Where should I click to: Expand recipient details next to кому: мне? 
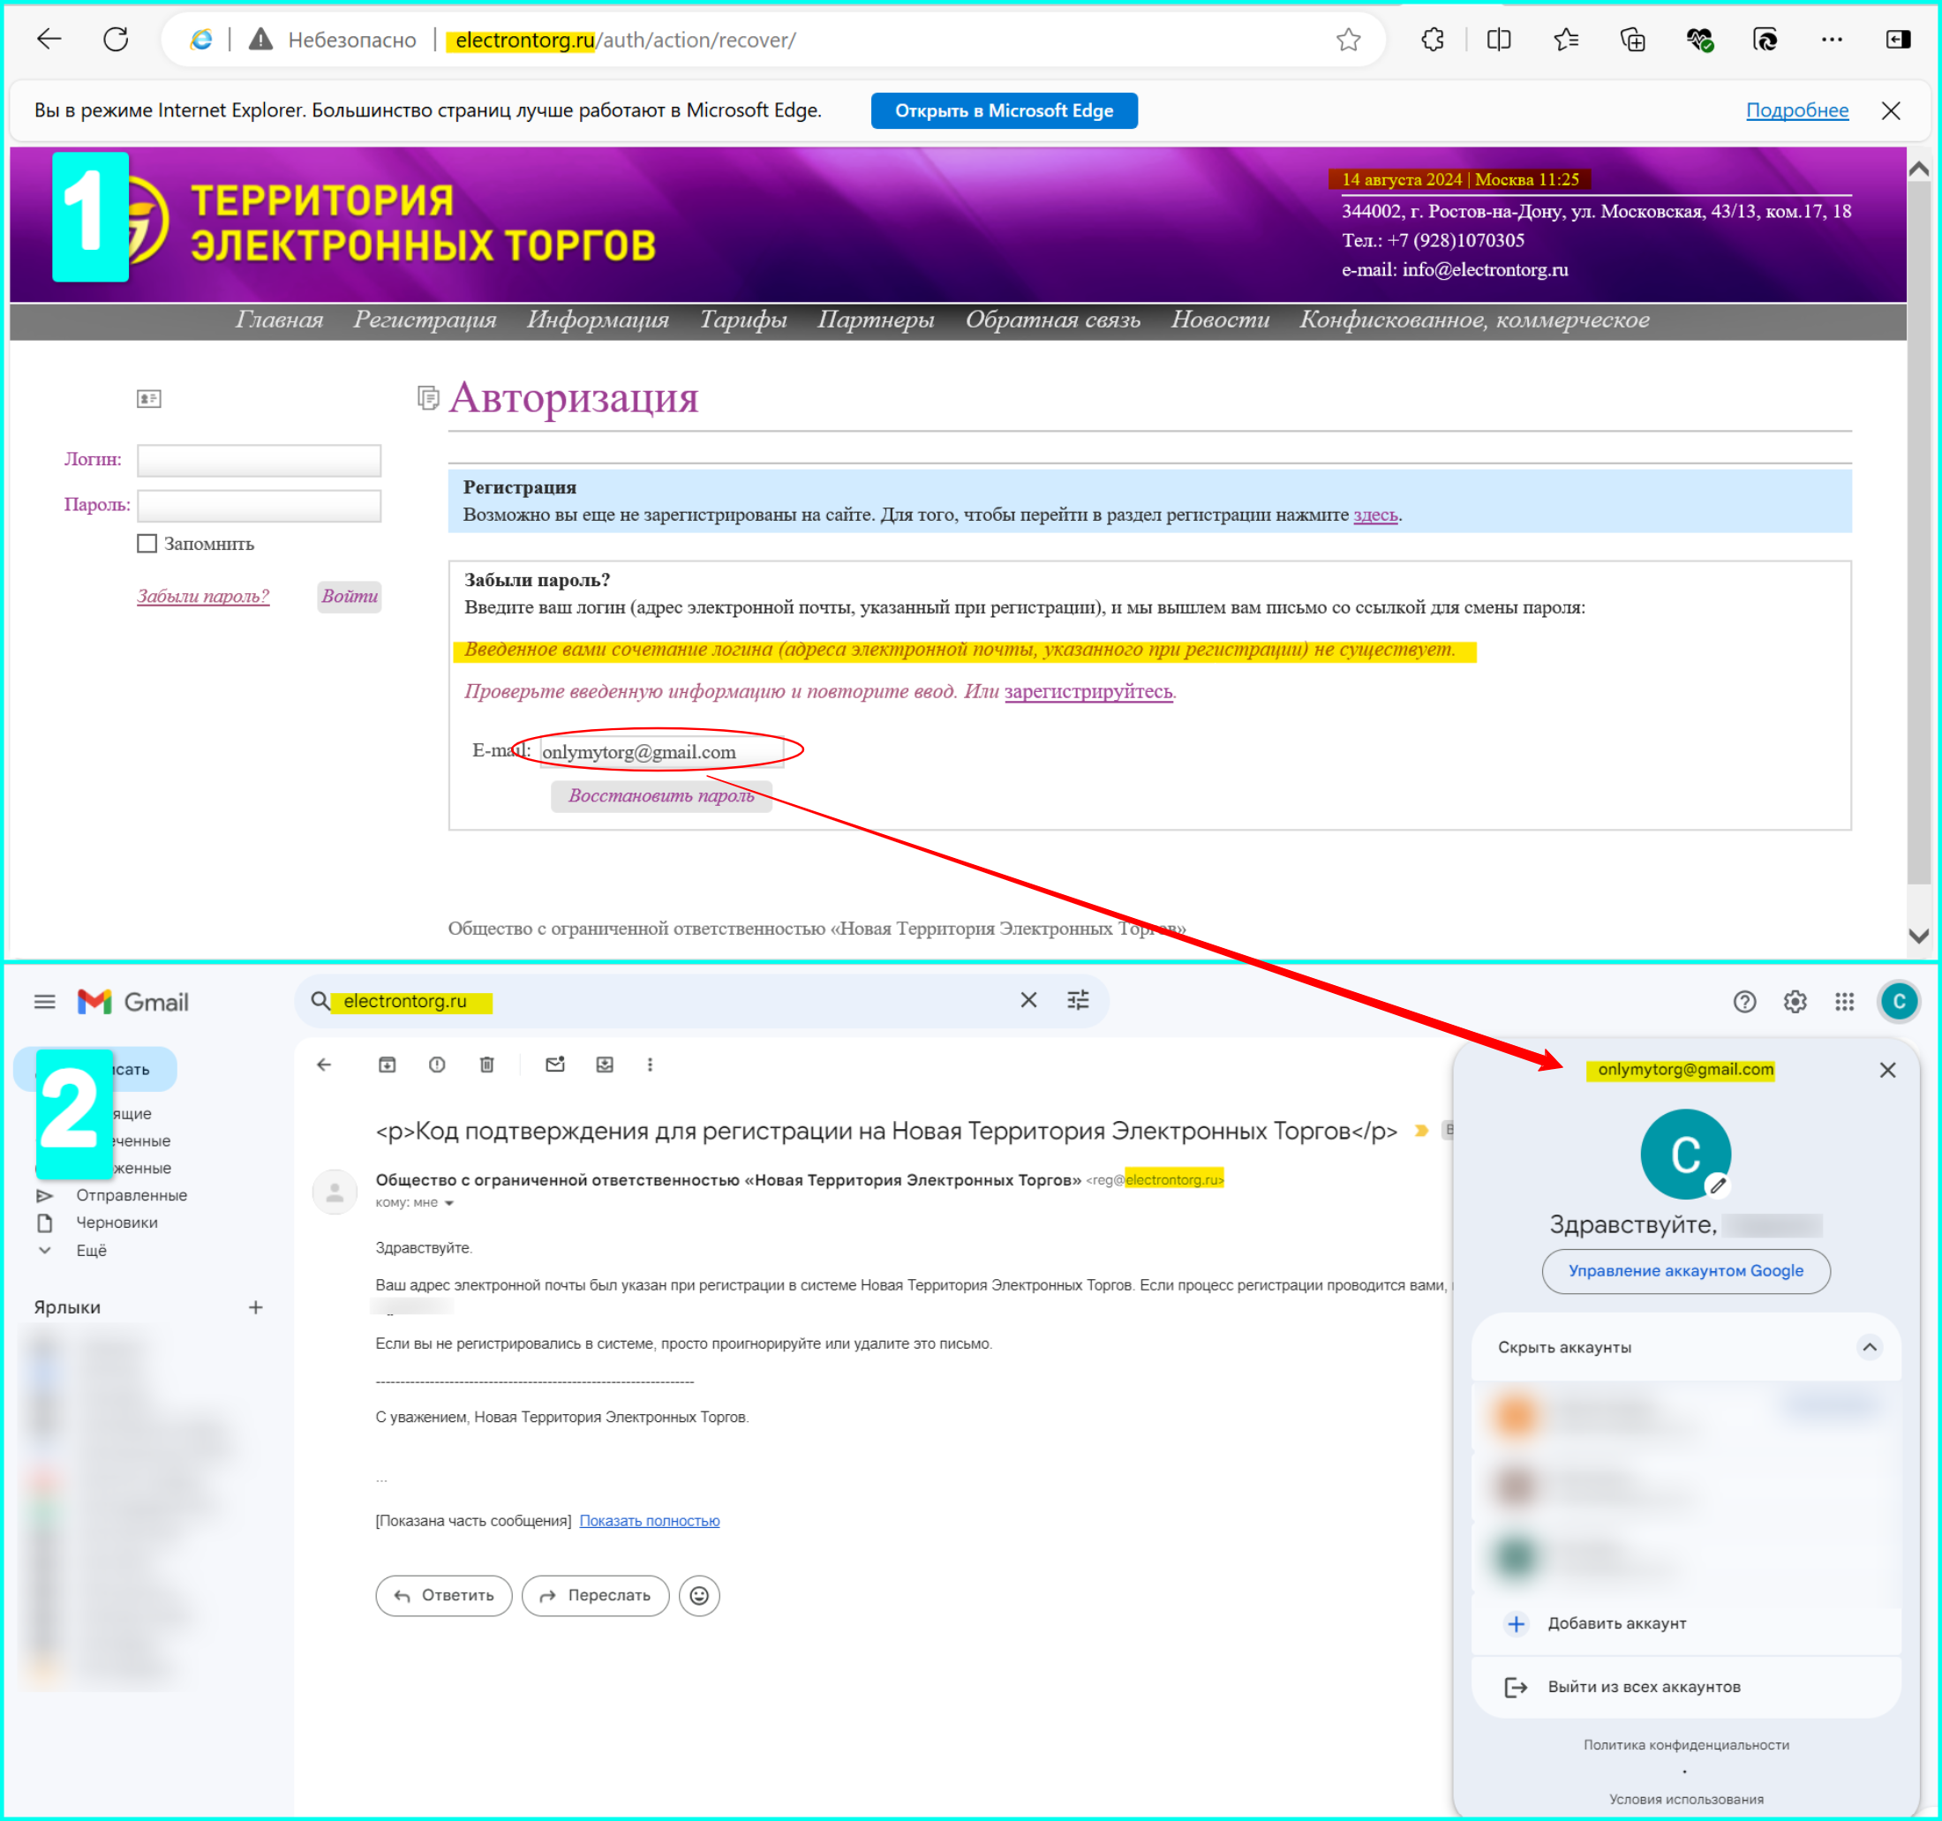pos(449,1204)
